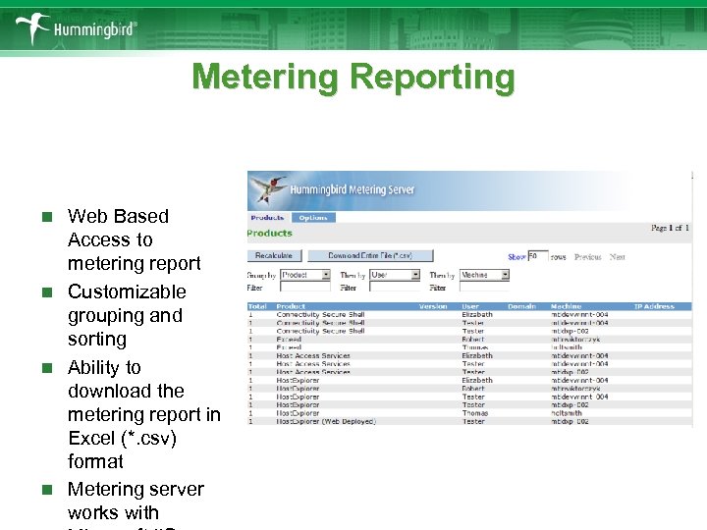Sort by the Product column header
Viewport: 707px width, 530px height.
[291, 306]
